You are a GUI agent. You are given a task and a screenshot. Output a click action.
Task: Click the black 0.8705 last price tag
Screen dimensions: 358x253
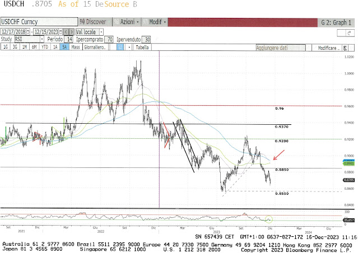pos(348,180)
